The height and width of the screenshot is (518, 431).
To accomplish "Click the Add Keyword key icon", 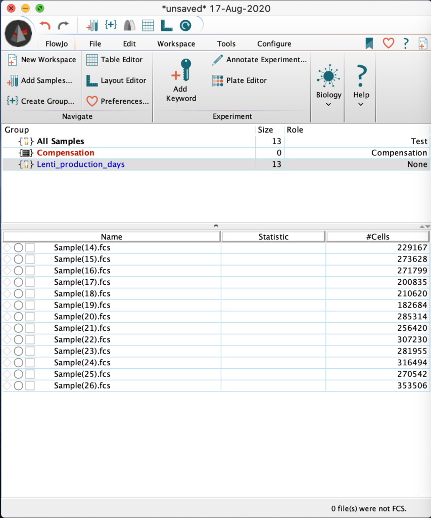I will pyautogui.click(x=181, y=70).
